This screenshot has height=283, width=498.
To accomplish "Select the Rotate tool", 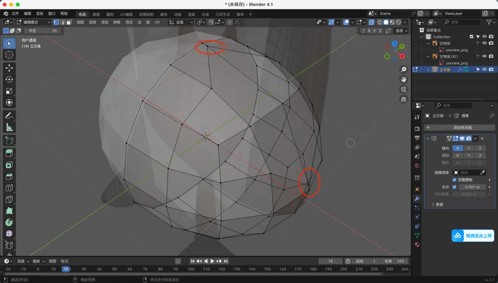I will pyautogui.click(x=9, y=80).
